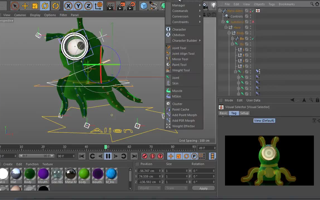Click the Cube primitive icon
This screenshot has height=200, width=320.
click(143, 6)
